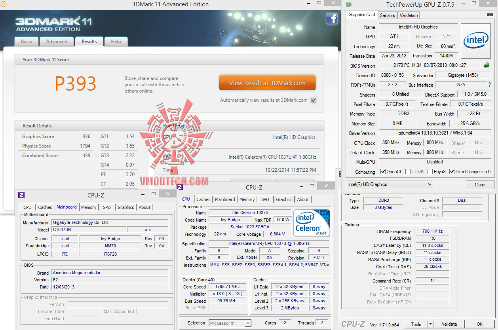Screen dimensions: 498x330
Task: Click the CPU Name field Intel Celeron 1037U
Action: point(250,212)
